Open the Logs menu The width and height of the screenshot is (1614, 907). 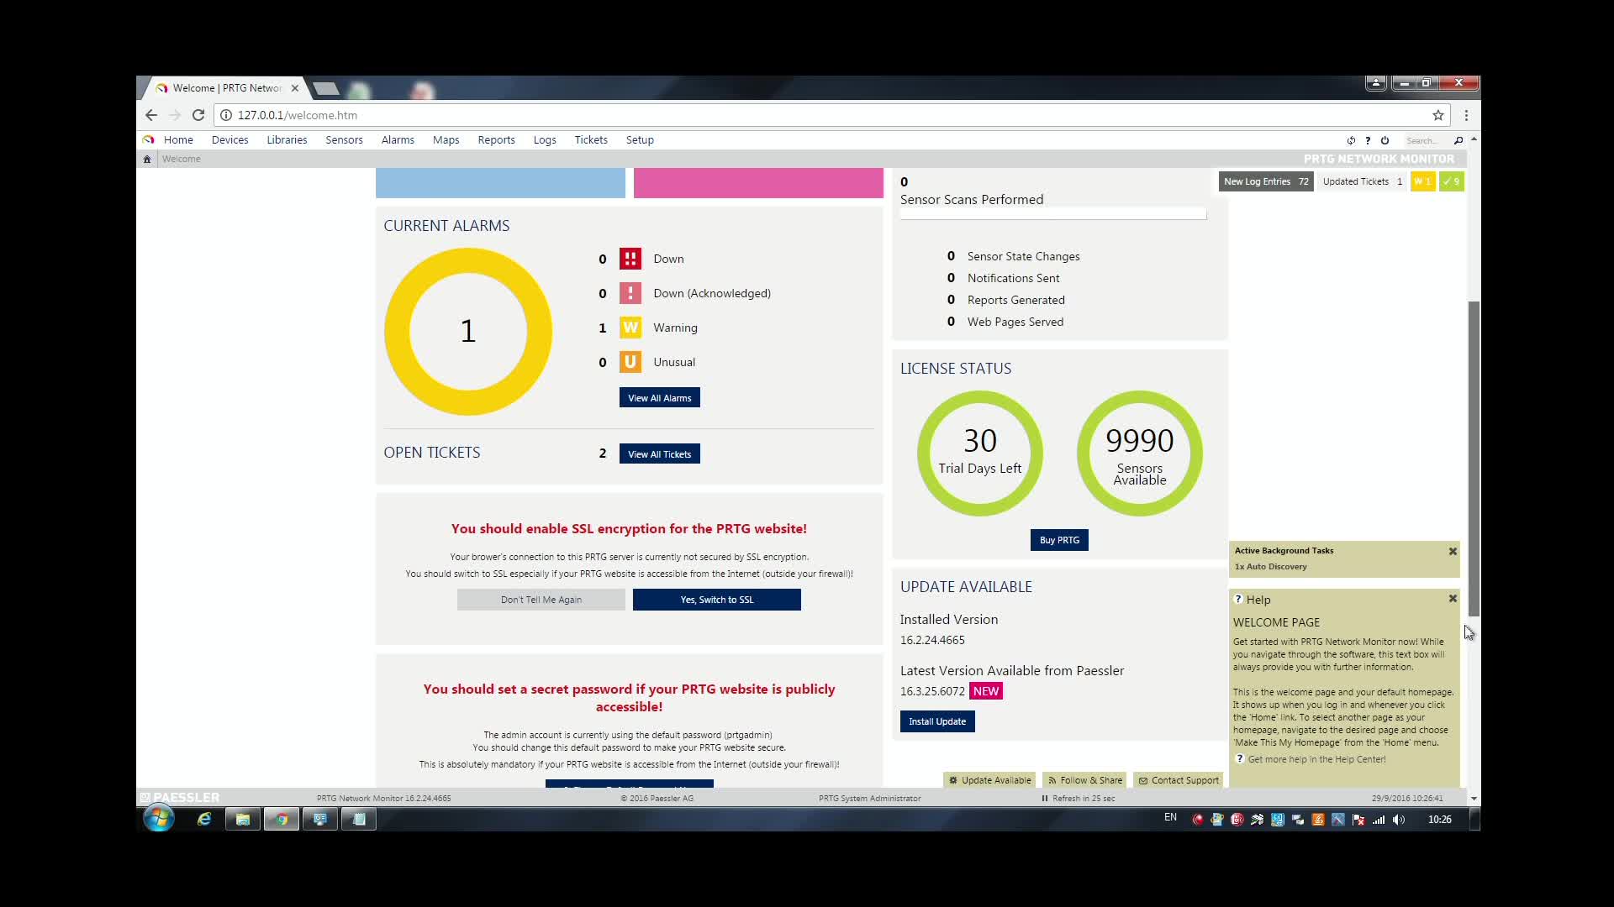tap(545, 140)
